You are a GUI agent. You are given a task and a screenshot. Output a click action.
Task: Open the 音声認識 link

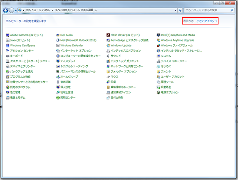point(66,82)
